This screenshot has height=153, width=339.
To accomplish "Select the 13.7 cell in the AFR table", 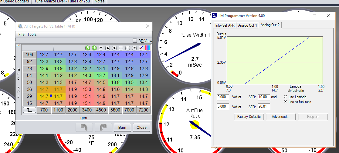I will (x=101, y=75).
